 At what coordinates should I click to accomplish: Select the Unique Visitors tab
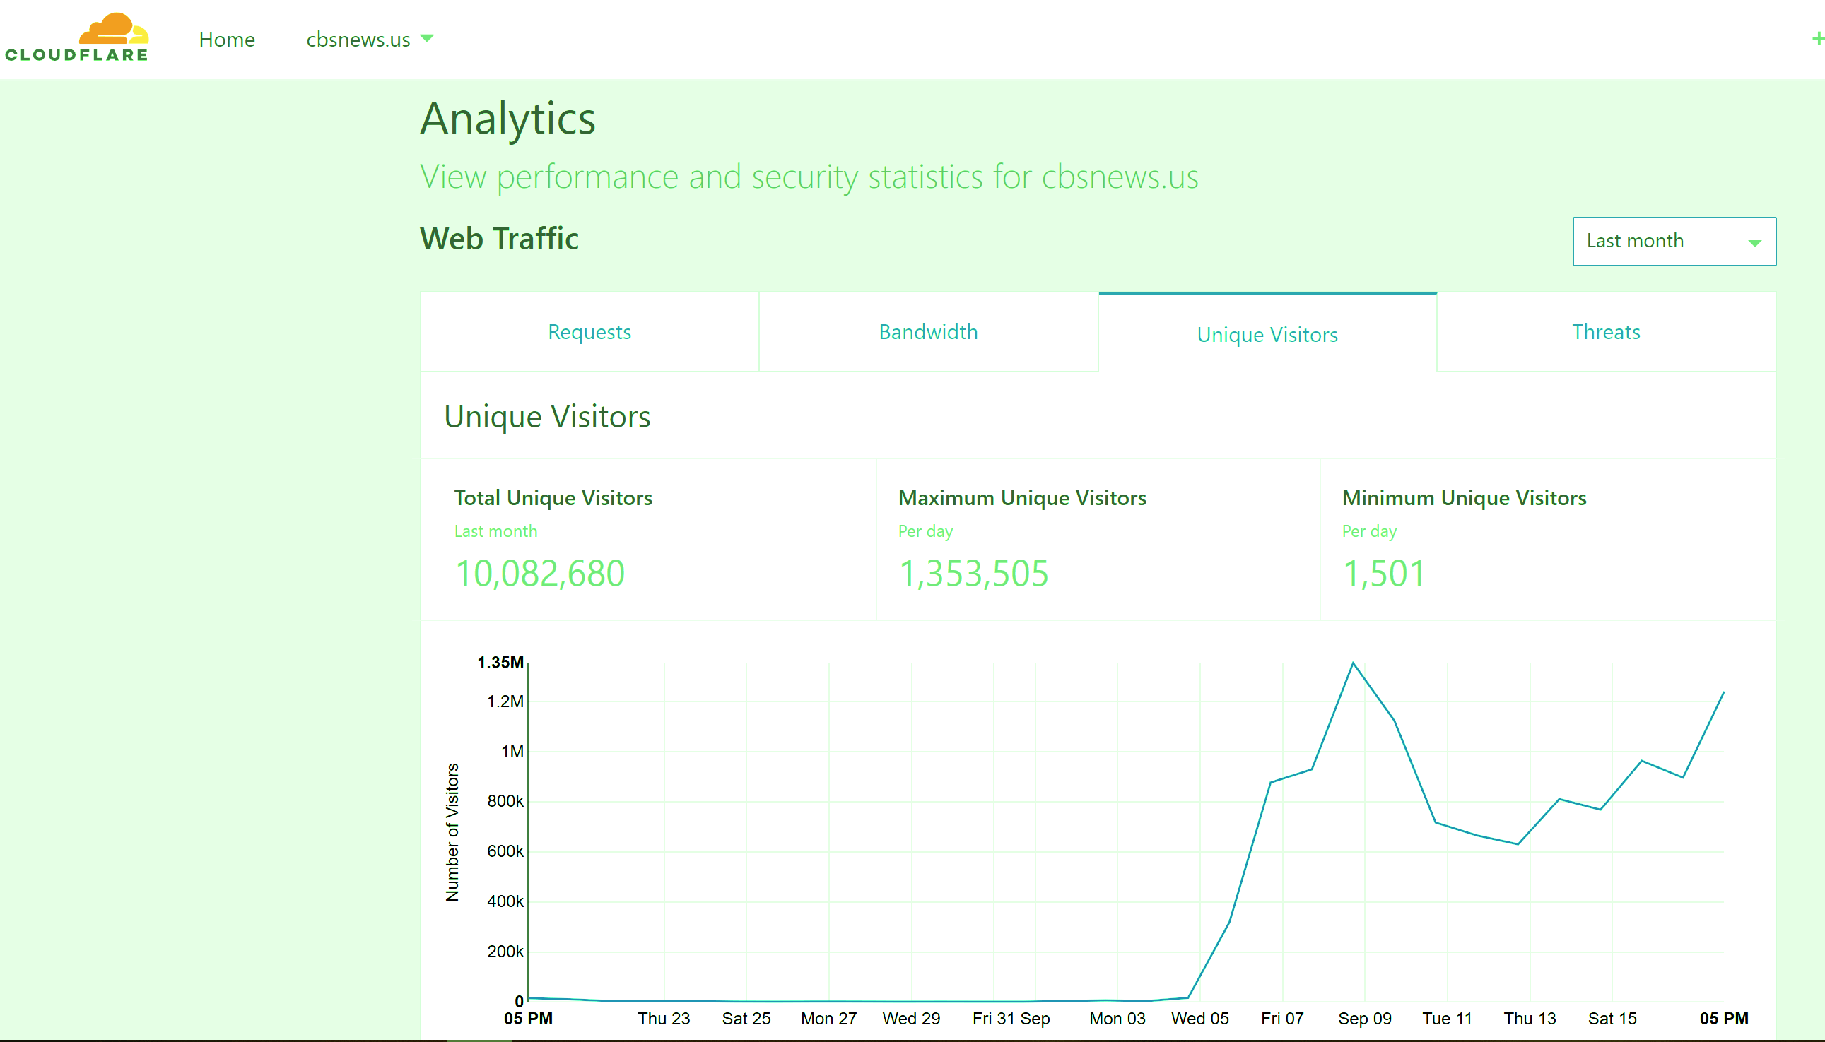pos(1267,333)
